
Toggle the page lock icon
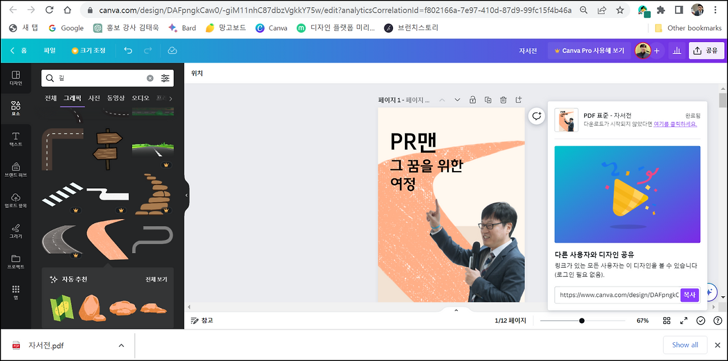click(x=472, y=99)
